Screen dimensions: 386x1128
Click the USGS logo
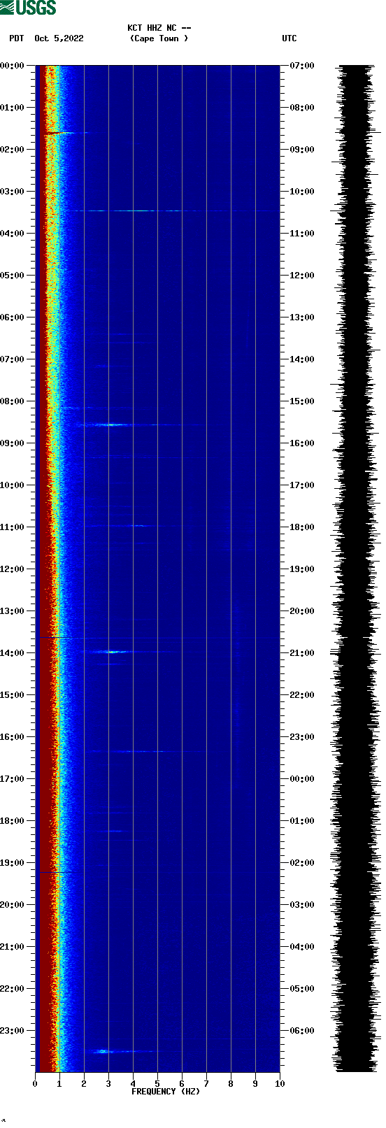[x=28, y=8]
